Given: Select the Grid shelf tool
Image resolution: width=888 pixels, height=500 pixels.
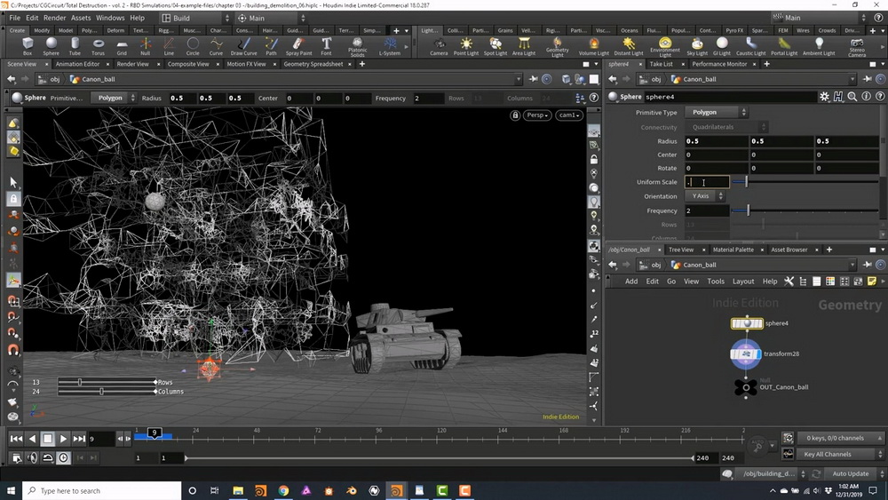Looking at the screenshot, I should pos(122,46).
